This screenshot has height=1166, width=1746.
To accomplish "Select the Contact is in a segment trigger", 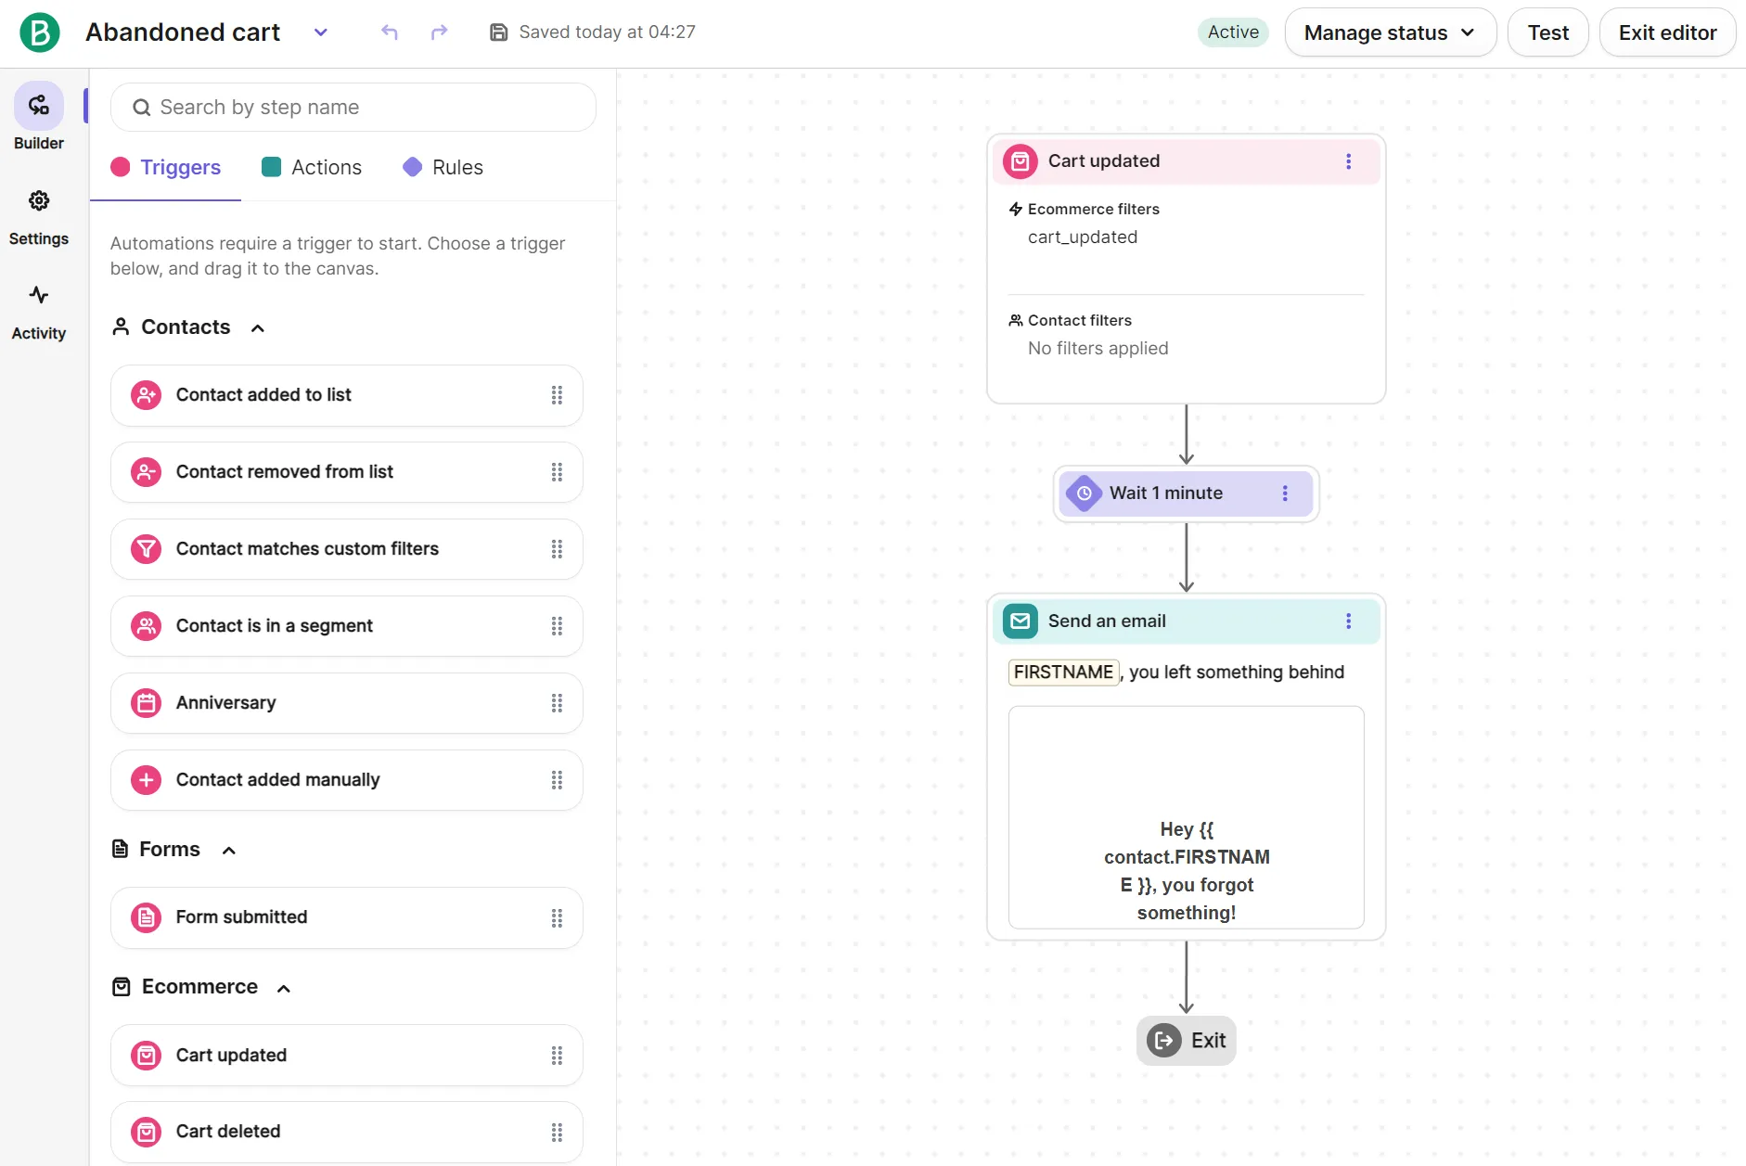I will (x=347, y=626).
